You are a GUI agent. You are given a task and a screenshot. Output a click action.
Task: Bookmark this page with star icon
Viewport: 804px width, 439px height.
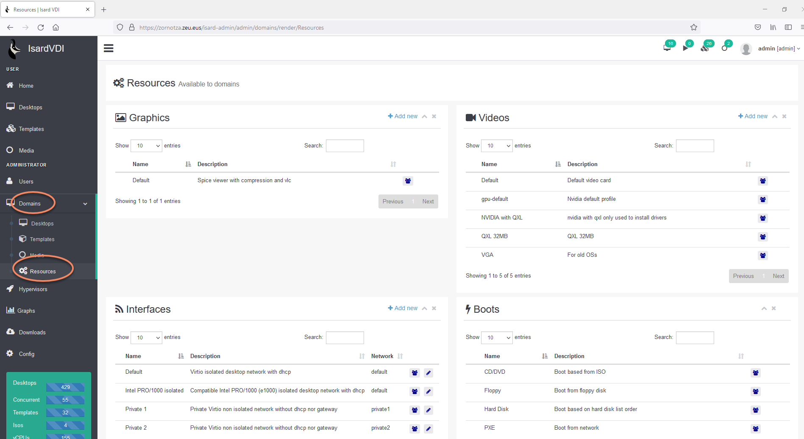point(694,28)
